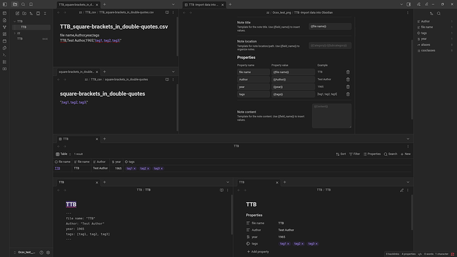This screenshot has height=257, width=457.
Task: Expand the zz folder in file explorer
Action: point(15,33)
